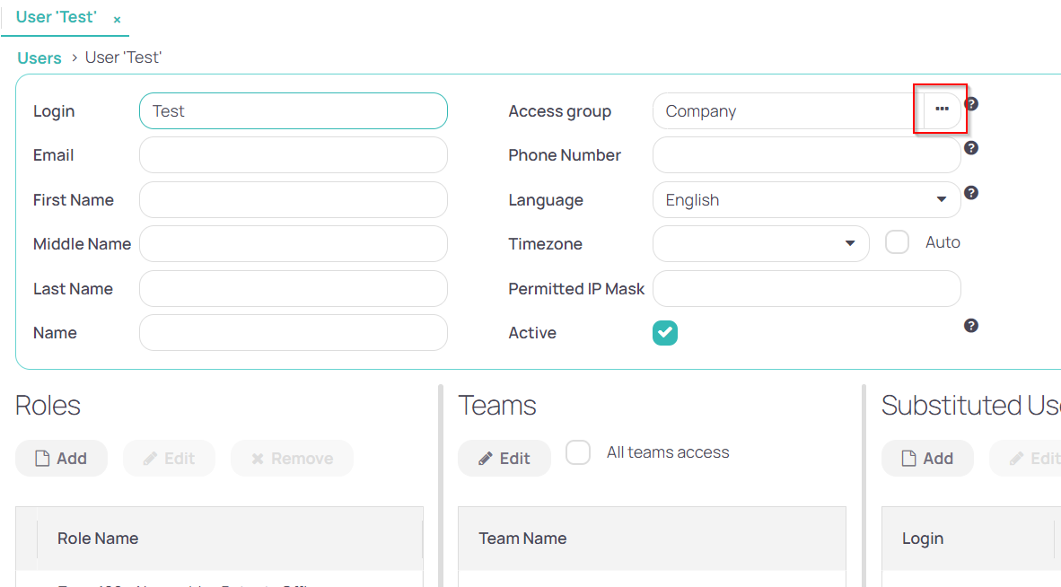
Task: Toggle the Active checkbox
Action: (x=665, y=333)
